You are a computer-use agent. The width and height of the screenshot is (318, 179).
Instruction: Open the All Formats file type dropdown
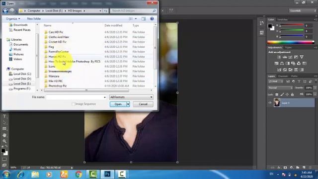pos(131,97)
